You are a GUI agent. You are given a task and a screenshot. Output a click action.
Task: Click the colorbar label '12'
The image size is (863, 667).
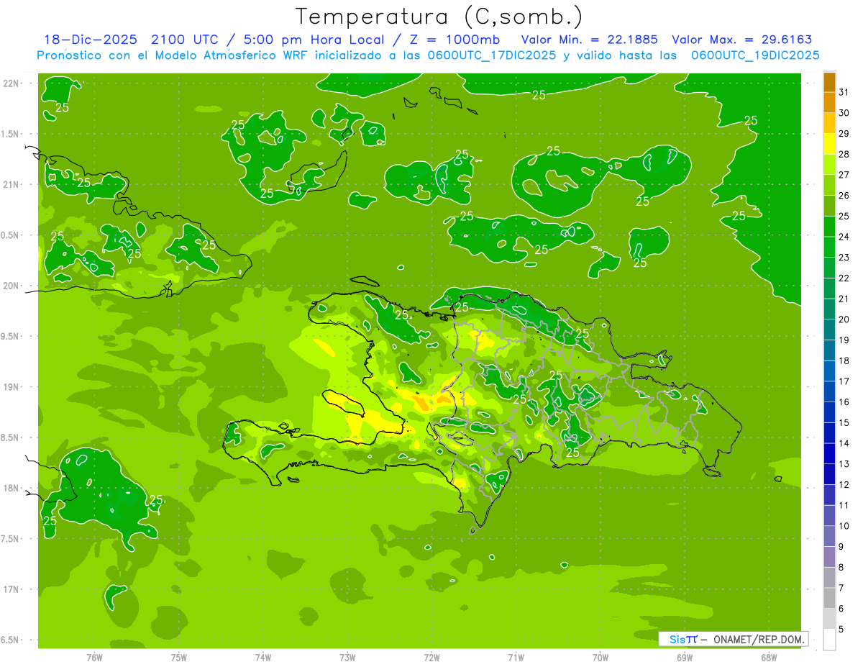[x=844, y=484]
